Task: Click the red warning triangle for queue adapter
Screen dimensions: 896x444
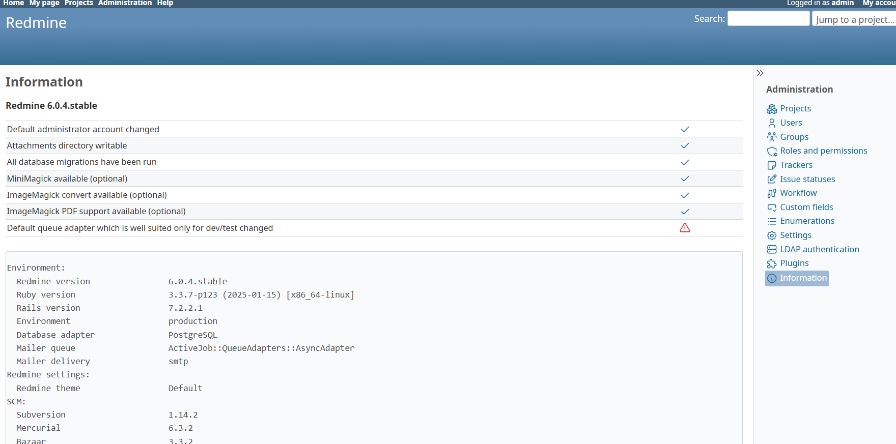Action: click(x=685, y=228)
